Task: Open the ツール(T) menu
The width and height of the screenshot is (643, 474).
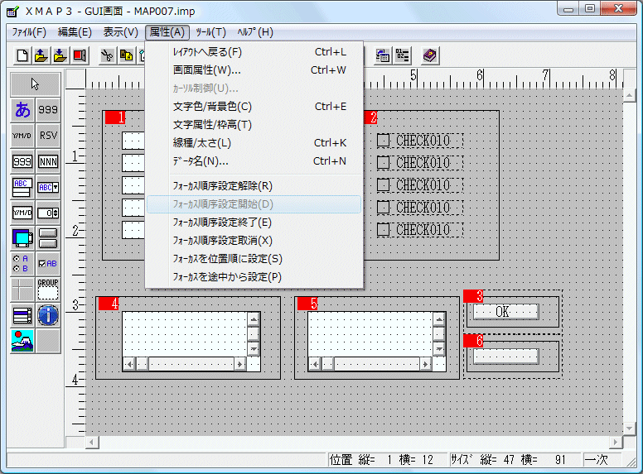Action: [x=210, y=32]
